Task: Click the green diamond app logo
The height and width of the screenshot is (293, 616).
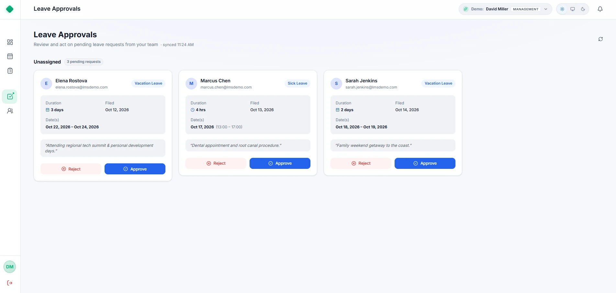Action: tap(10, 9)
